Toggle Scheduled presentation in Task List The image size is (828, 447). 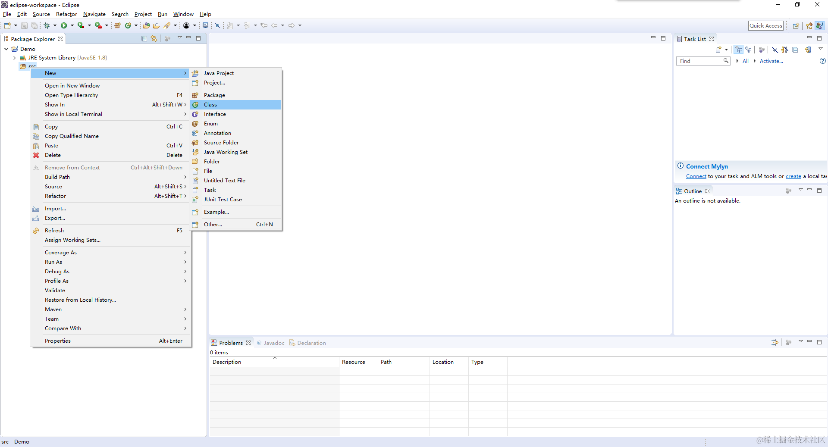click(749, 50)
